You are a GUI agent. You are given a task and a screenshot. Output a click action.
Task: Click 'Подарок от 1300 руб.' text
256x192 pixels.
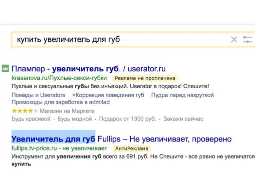[x=128, y=119]
